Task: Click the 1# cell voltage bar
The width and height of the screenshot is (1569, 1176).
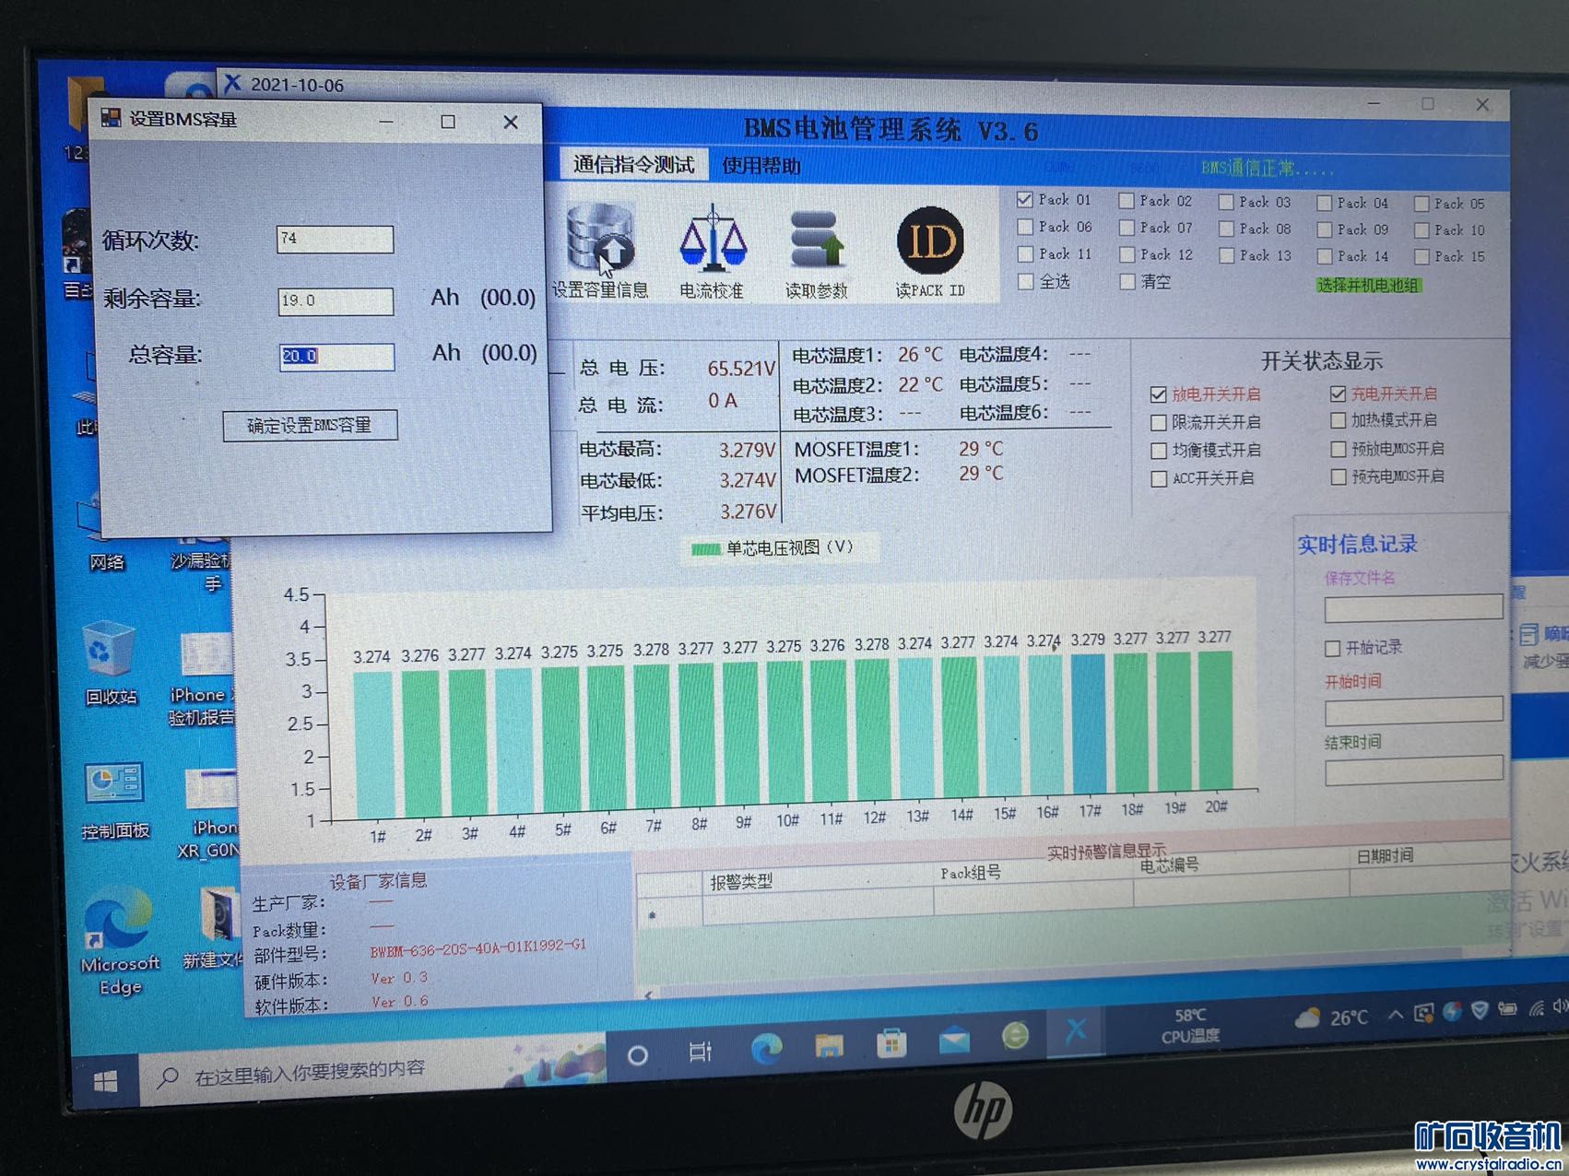Action: point(372,745)
